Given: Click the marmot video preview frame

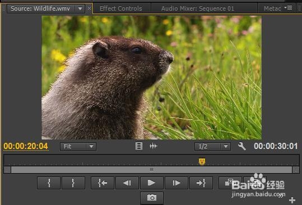Looking at the screenshot, I should click(152, 77).
